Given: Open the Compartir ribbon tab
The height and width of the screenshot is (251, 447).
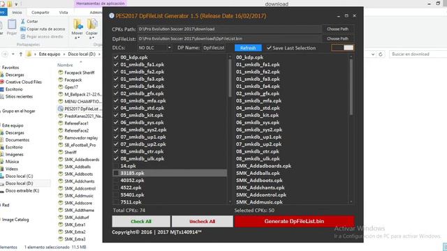Looking at the screenshot, I should point(41,13).
